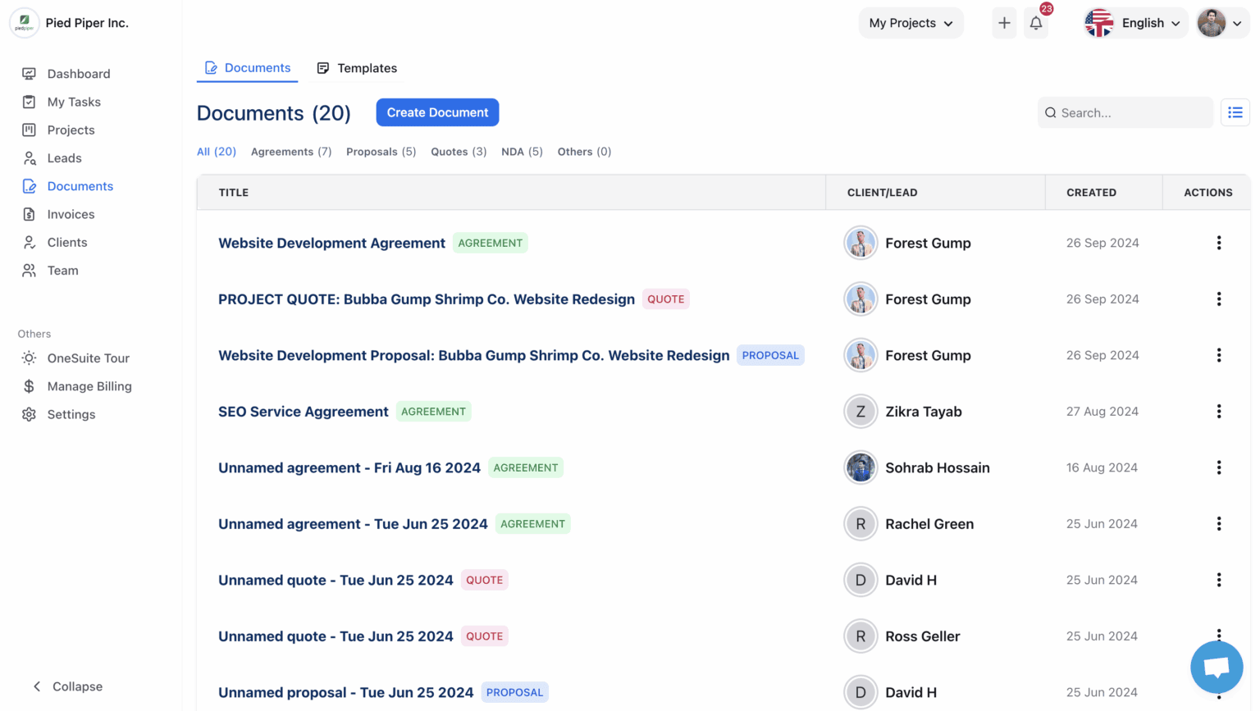Open the My Projects dropdown
The image size is (1260, 711).
point(911,23)
